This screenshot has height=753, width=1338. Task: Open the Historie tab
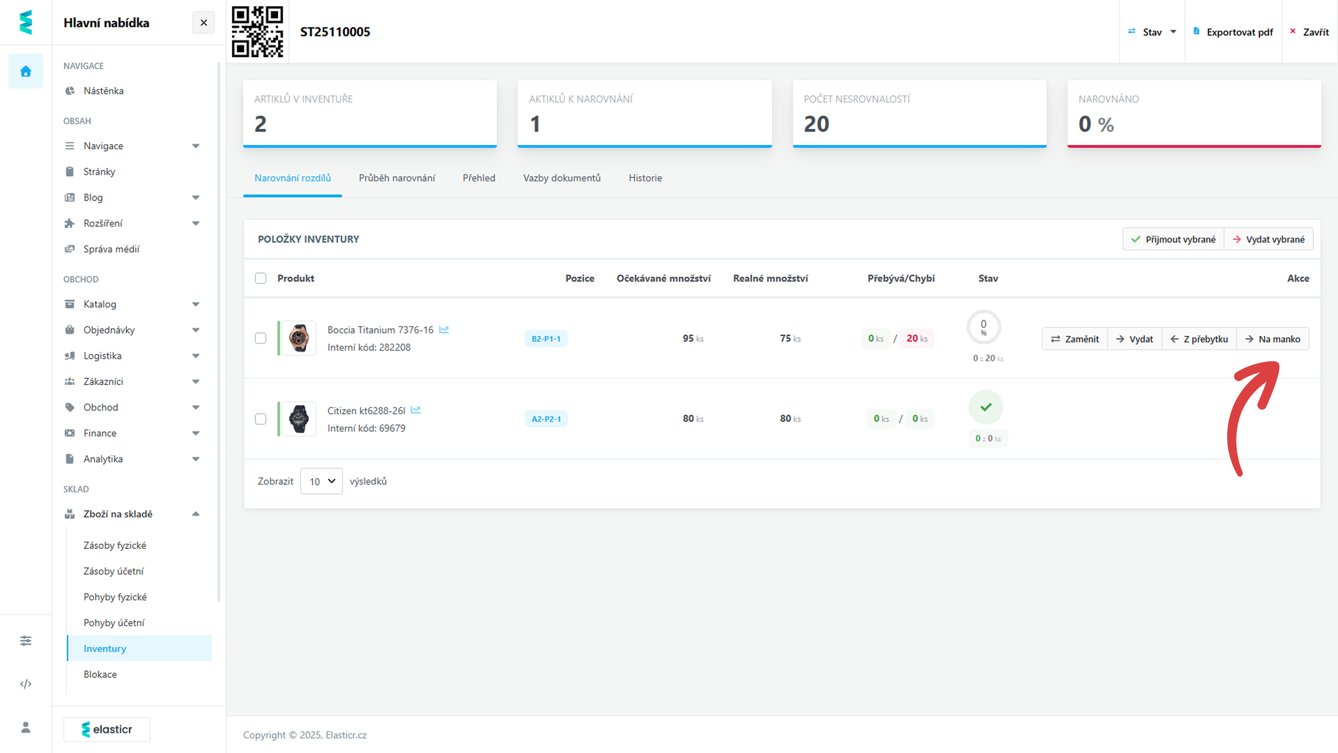point(645,178)
